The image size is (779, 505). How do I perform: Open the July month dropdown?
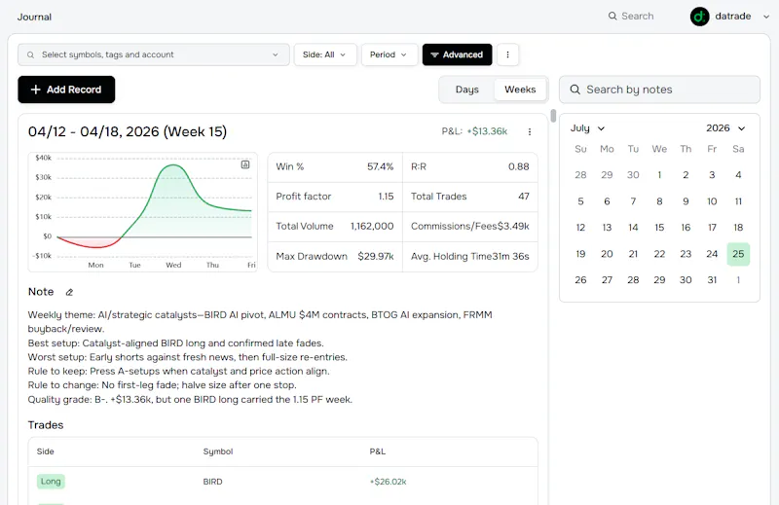(588, 128)
